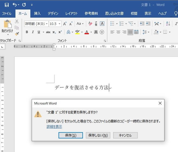
Task: Click decrease indent icon
Action: (142, 24)
